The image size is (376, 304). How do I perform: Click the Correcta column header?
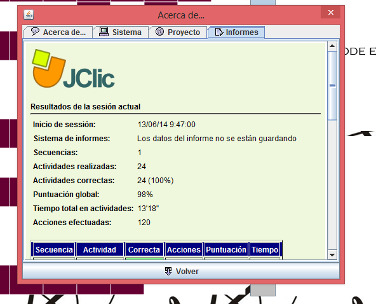click(144, 250)
